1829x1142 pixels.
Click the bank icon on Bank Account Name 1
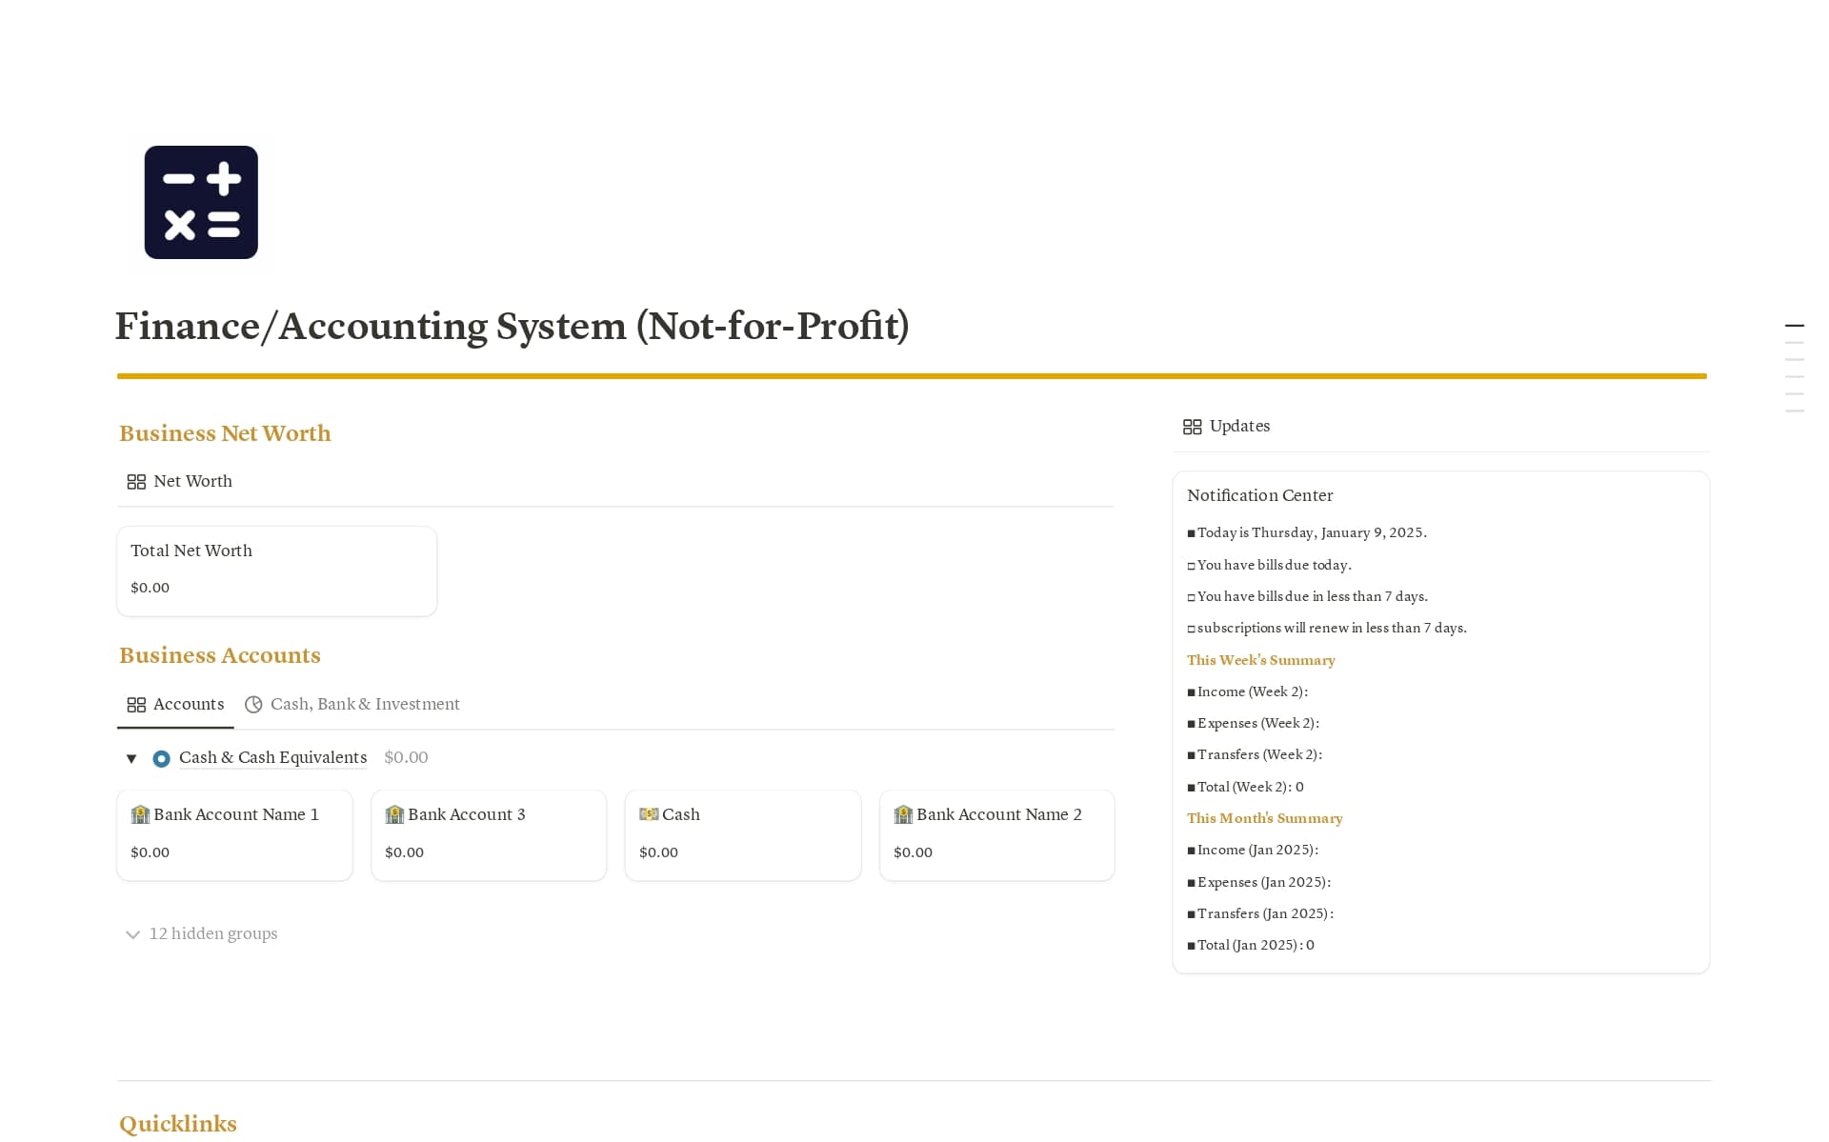[x=140, y=814]
